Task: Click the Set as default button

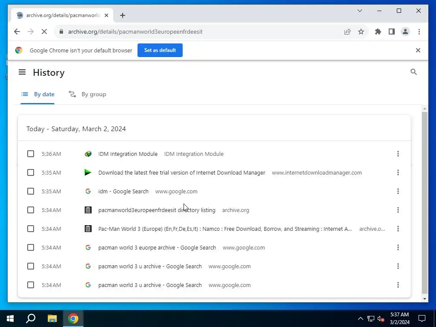Action: tap(160, 50)
